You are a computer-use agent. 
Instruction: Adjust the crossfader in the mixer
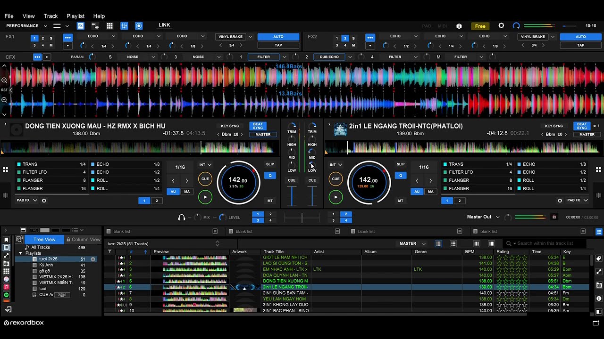[x=302, y=217]
